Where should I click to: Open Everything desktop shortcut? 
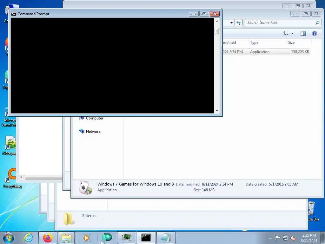coord(12,178)
